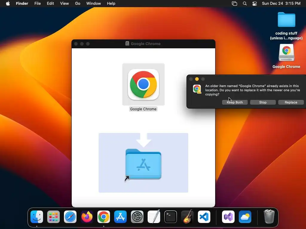
Task: Open purple Visual Studio app in dock
Action: point(228,217)
